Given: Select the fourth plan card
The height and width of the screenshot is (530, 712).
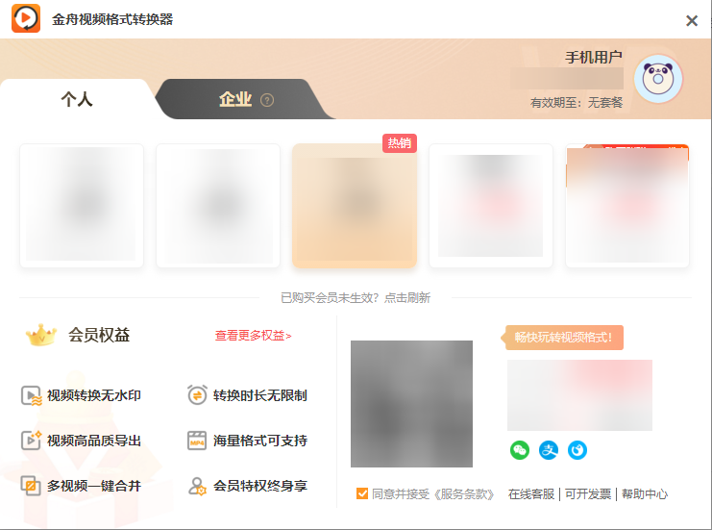Looking at the screenshot, I should click(491, 206).
